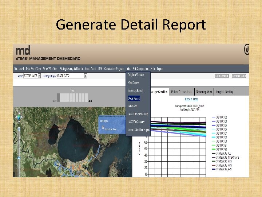The width and height of the screenshot is (262, 197).
Task: Switch to the Remaining Work tab
Action: point(204,92)
